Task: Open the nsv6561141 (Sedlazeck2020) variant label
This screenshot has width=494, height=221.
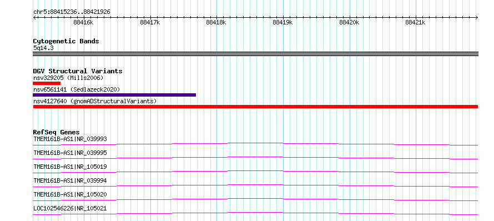Action: pos(77,89)
